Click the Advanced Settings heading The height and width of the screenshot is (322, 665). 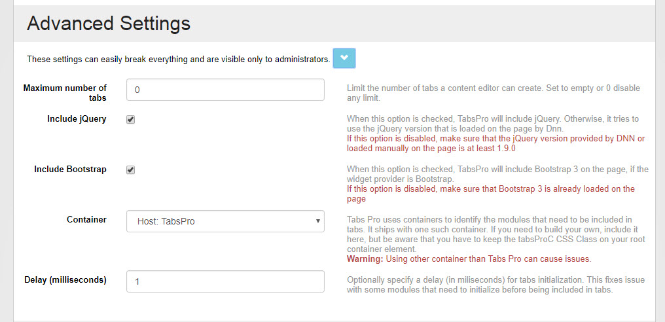109,24
